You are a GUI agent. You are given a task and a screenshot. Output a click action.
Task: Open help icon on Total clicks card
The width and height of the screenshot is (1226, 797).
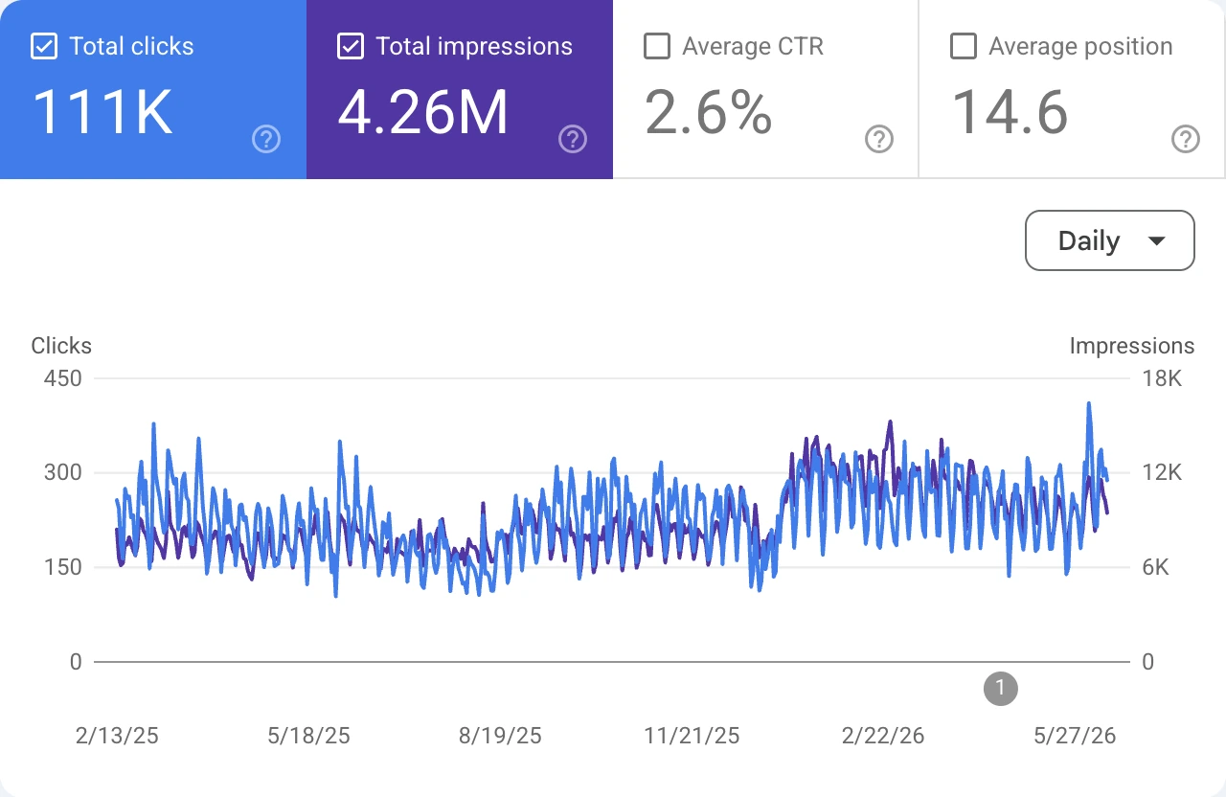tap(266, 140)
